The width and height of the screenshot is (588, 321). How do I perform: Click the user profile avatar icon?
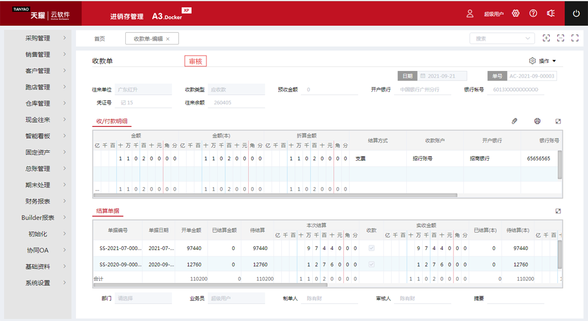pyautogui.click(x=470, y=13)
